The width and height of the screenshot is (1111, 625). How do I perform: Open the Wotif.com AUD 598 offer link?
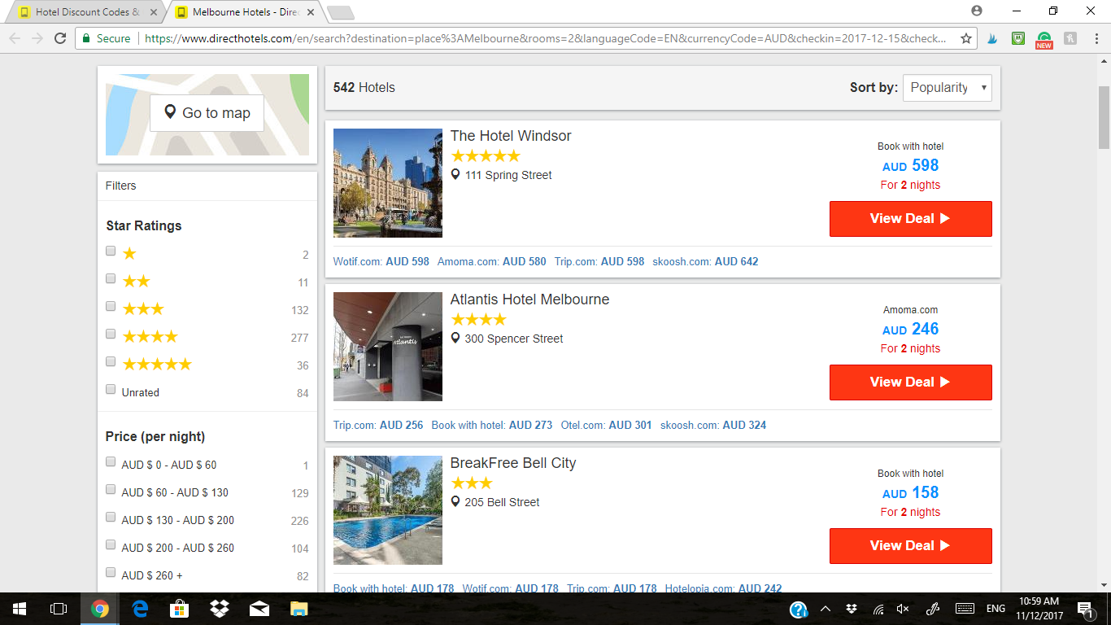click(381, 261)
